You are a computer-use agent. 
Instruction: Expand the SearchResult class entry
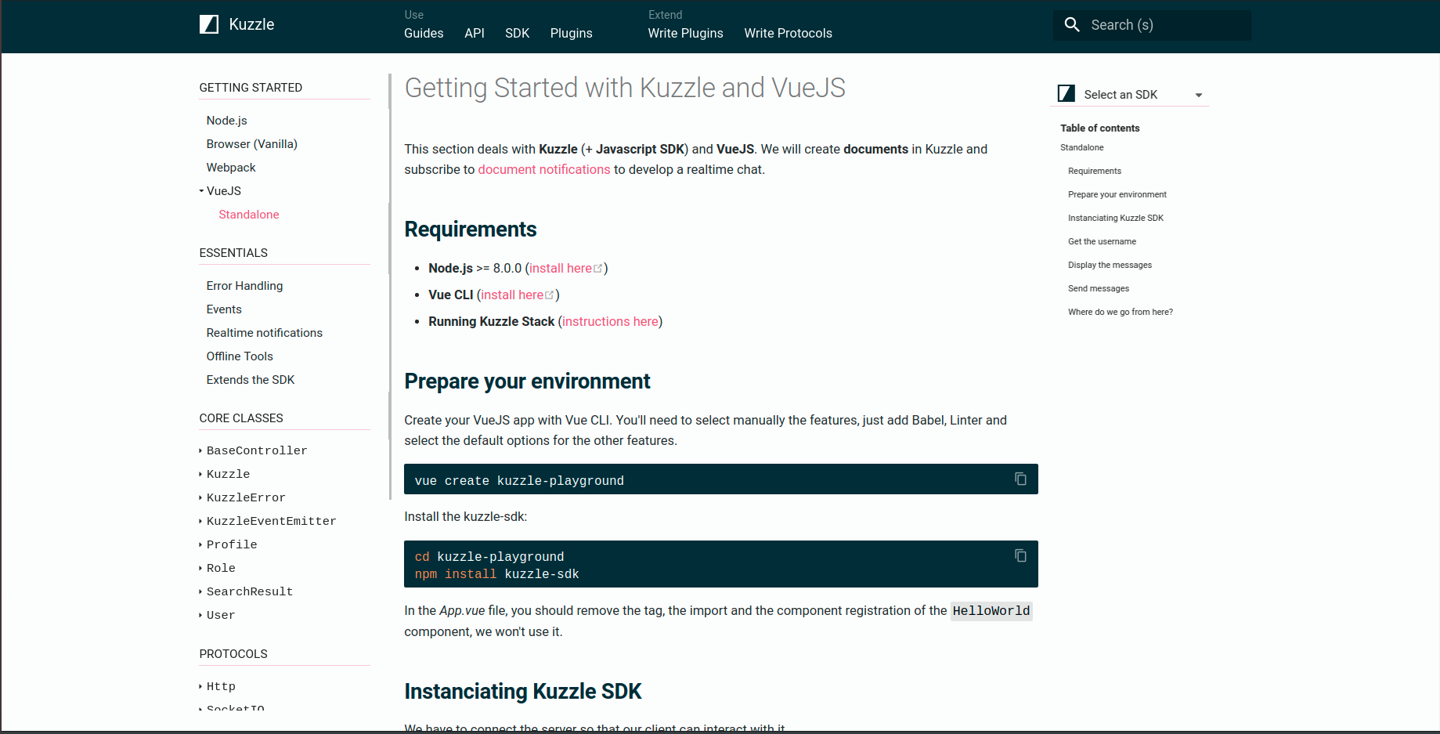click(x=200, y=592)
